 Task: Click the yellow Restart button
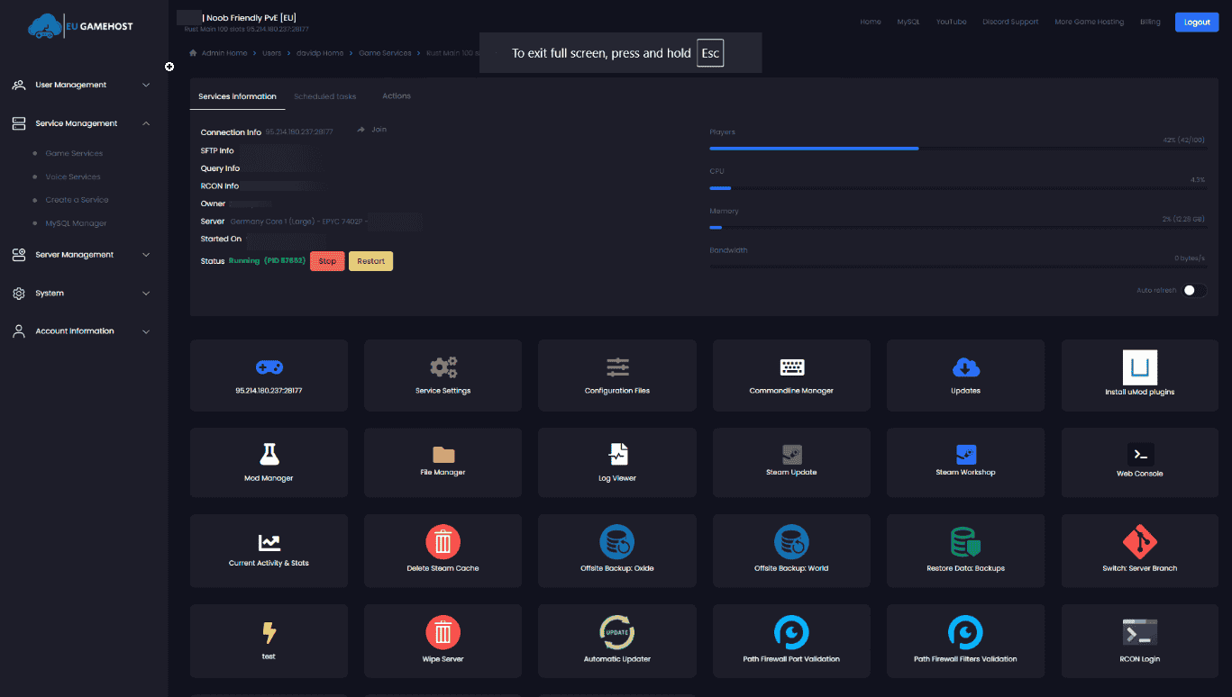[x=370, y=261]
